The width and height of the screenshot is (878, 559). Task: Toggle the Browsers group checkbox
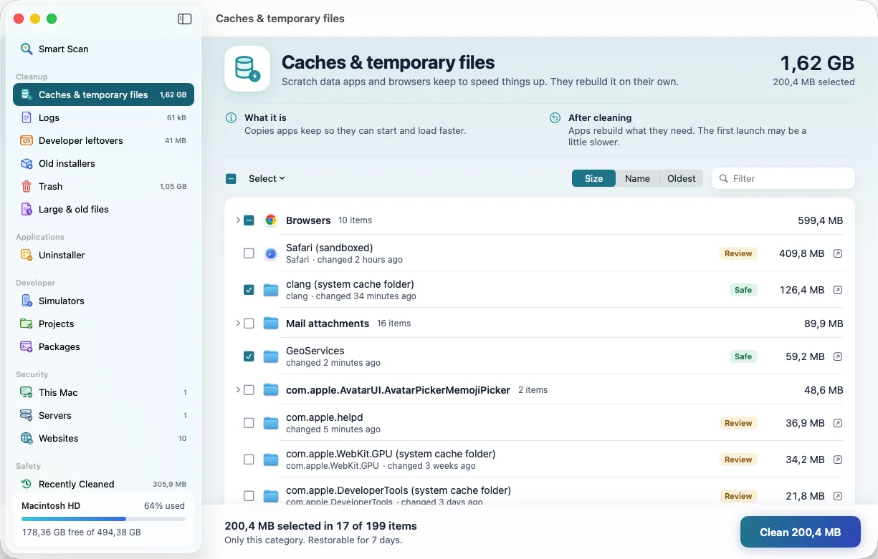pos(249,220)
